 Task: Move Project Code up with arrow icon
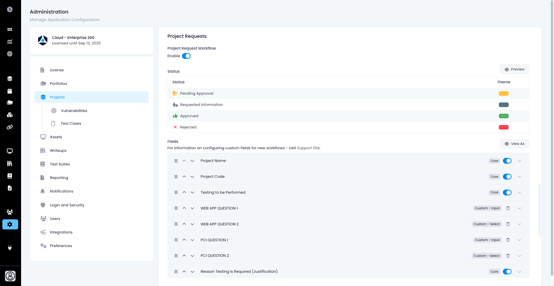pos(184,177)
